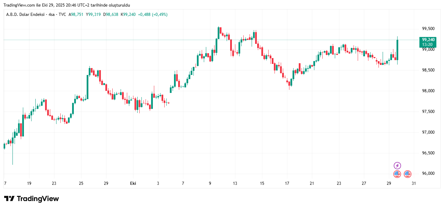Image resolution: width=444 pixels, height=209 pixels.
Task: Click the A98,751 open price value
Action: [76, 15]
